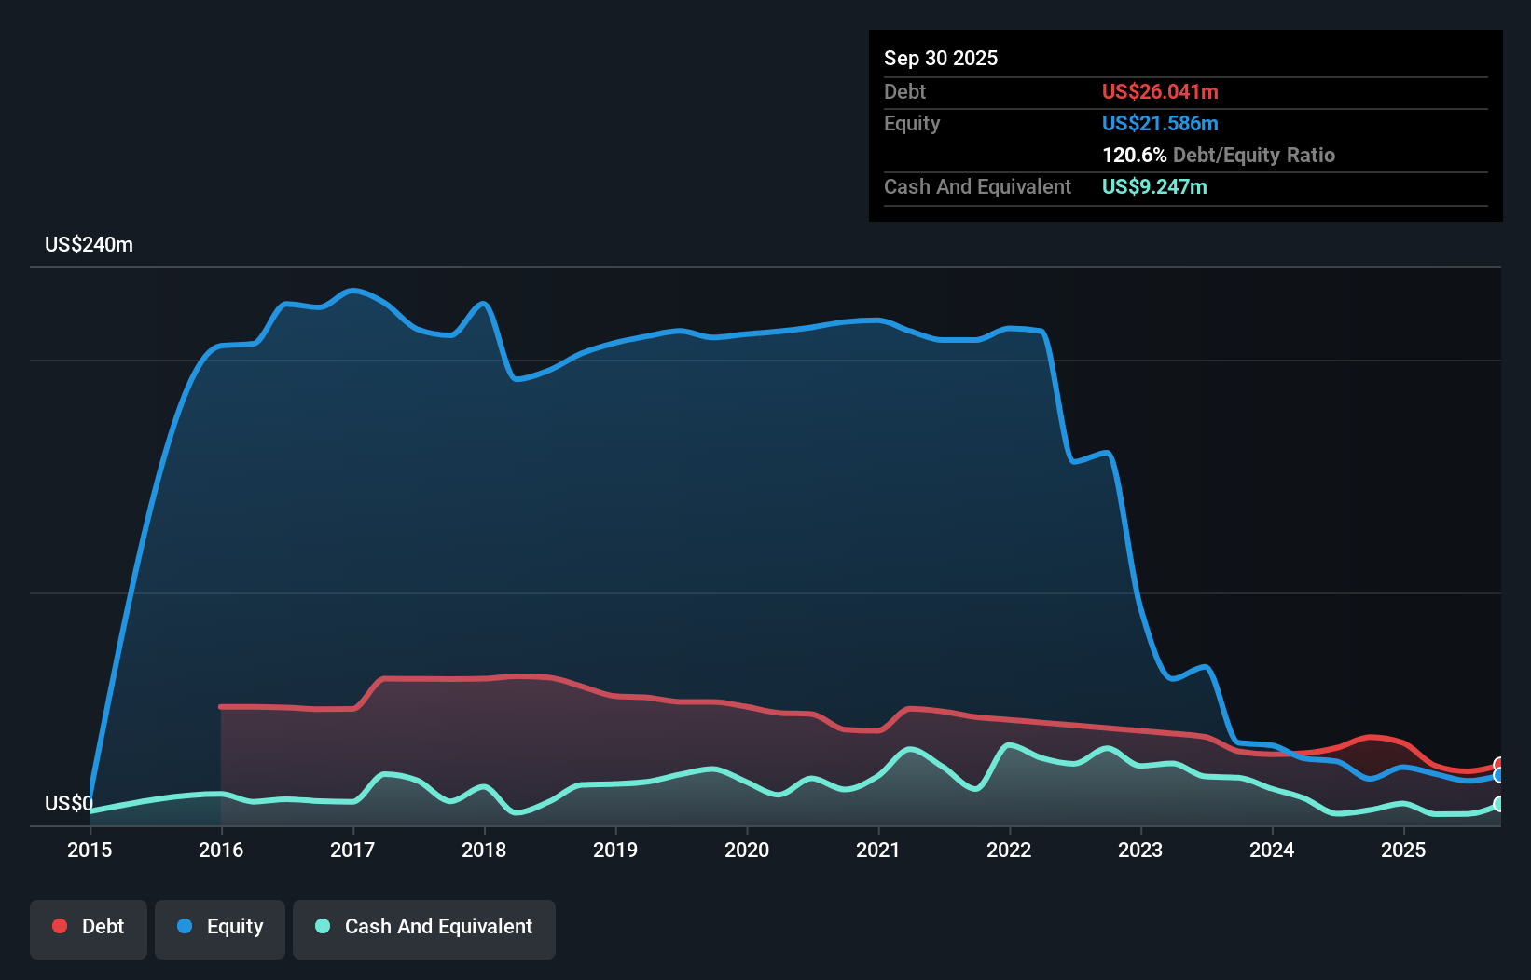Click the US$9.247m cash link in tooltip

[x=1154, y=186]
